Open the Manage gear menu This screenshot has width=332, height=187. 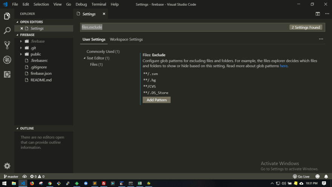tap(7, 166)
